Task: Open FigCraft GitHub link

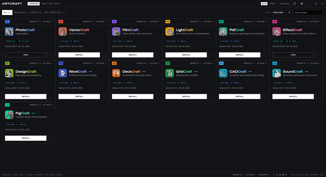Action: [48, 105]
